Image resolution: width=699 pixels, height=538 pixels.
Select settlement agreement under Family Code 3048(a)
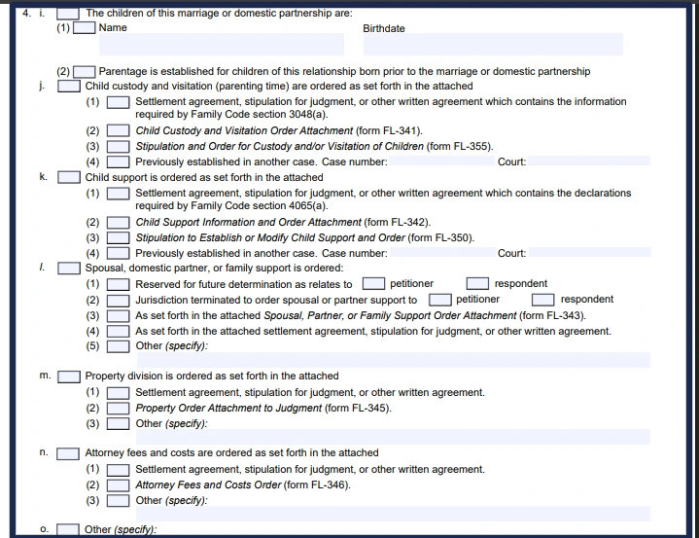tap(119, 102)
